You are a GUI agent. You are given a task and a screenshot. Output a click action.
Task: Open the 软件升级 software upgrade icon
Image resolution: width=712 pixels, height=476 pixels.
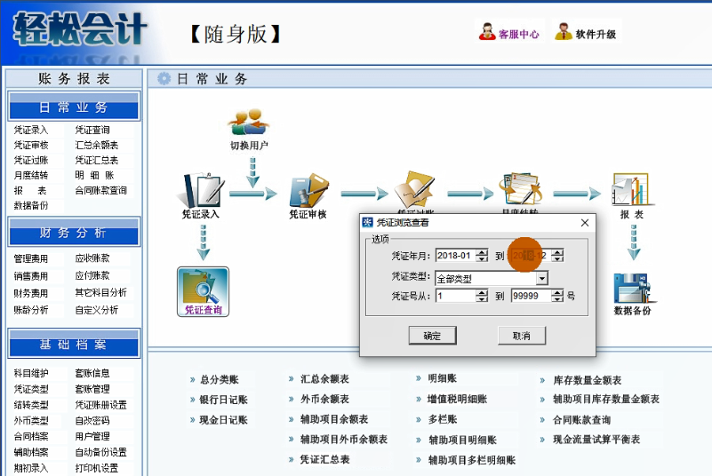tap(585, 32)
